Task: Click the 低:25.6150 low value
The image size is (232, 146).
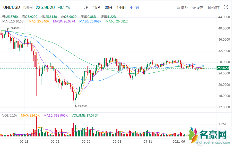Action: coord(49,17)
